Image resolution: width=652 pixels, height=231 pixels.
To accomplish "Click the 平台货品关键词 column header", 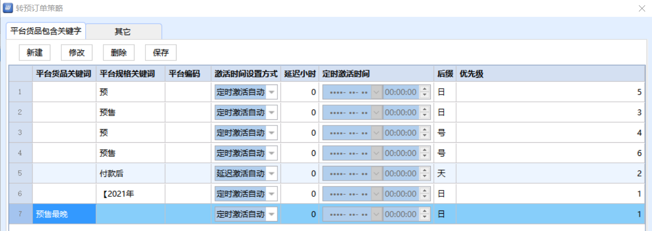I will click(x=64, y=73).
